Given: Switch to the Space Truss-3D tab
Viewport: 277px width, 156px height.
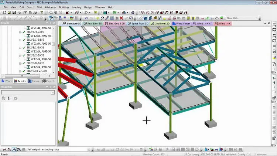Looking at the screenshot, I should pyautogui.click(x=138, y=24).
